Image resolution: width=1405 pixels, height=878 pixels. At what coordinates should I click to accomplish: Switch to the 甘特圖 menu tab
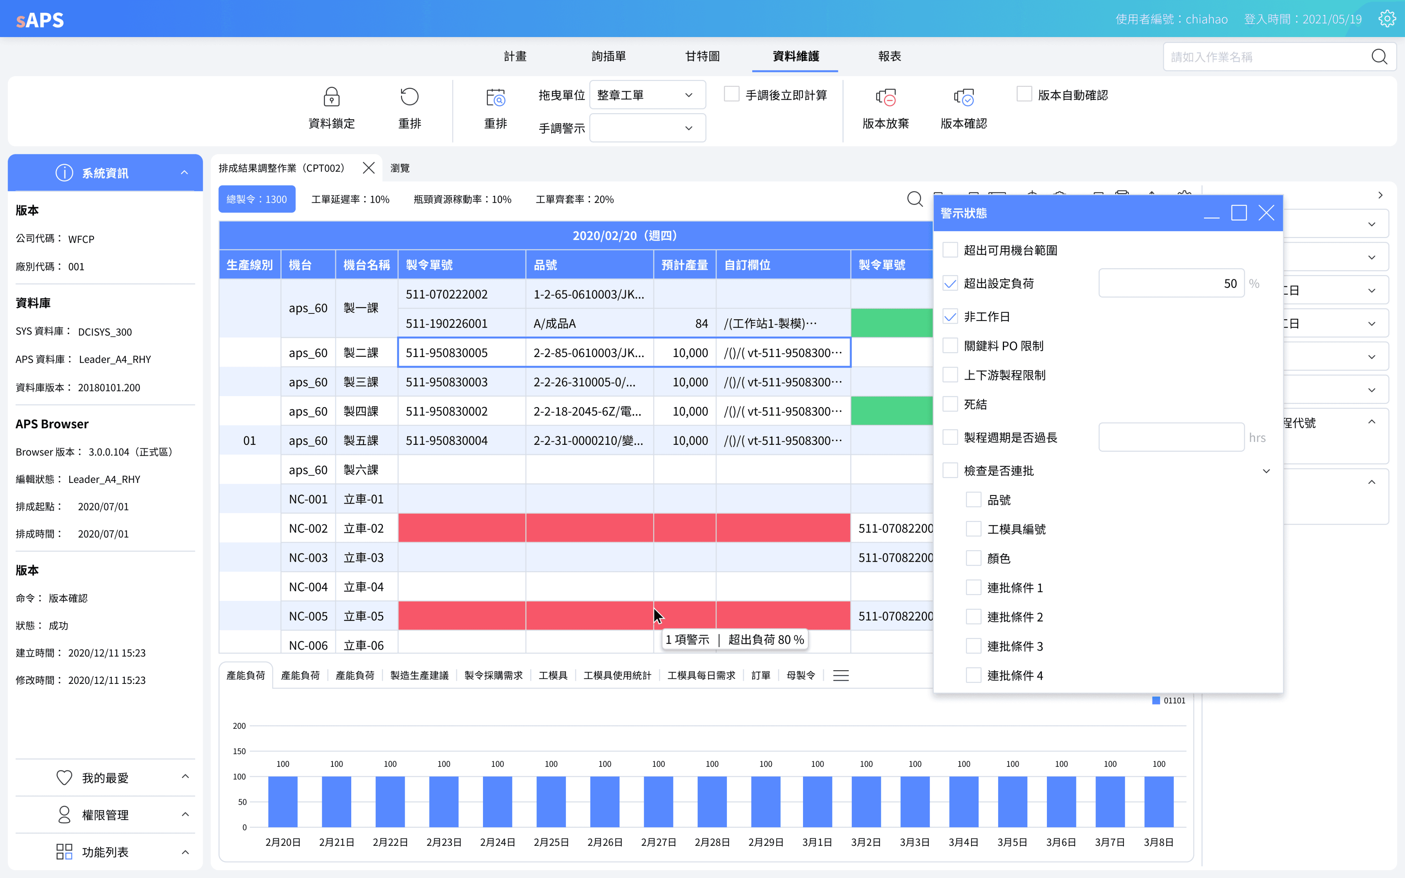click(x=702, y=56)
